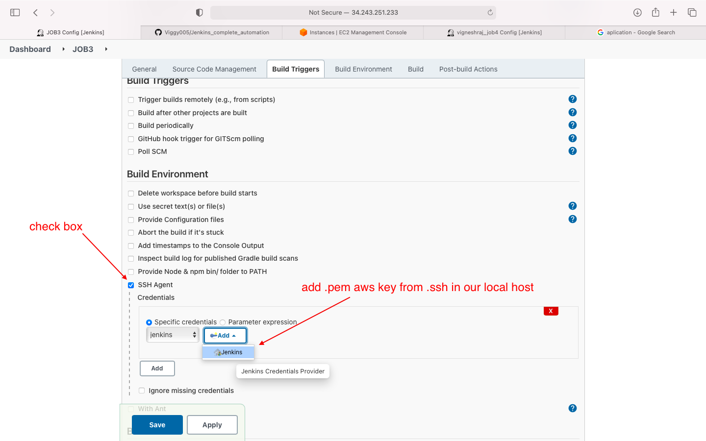This screenshot has height=441, width=706.
Task: Select the Build config tab
Action: (416, 69)
